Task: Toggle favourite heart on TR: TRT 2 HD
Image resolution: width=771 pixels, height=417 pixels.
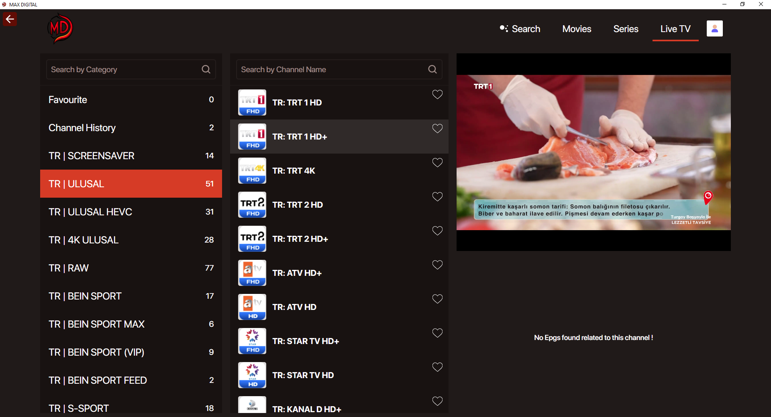Action: (x=437, y=197)
